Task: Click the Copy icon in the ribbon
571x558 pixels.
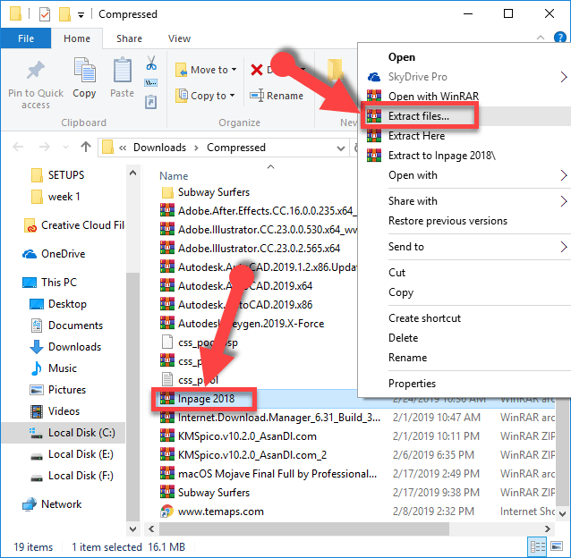Action: [x=84, y=72]
